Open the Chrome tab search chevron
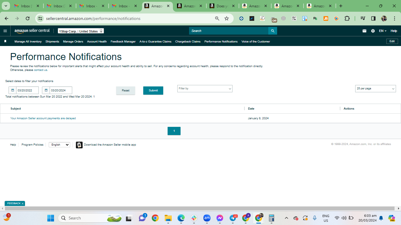 click(x=6, y=6)
